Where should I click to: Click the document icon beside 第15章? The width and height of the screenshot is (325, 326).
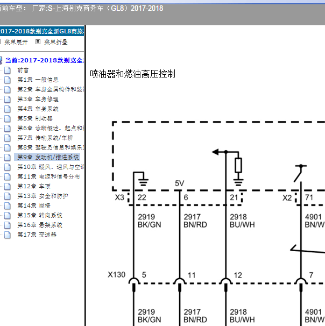pyautogui.click(x=8, y=215)
